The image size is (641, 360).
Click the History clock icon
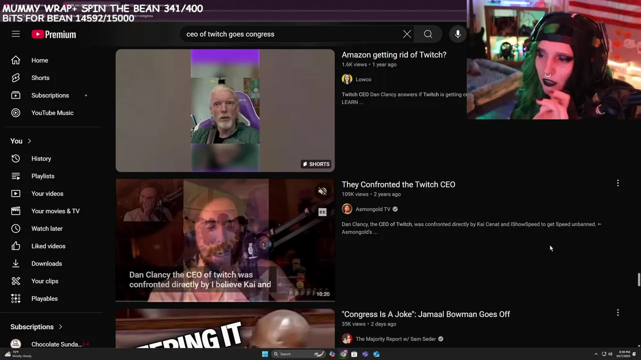16,158
